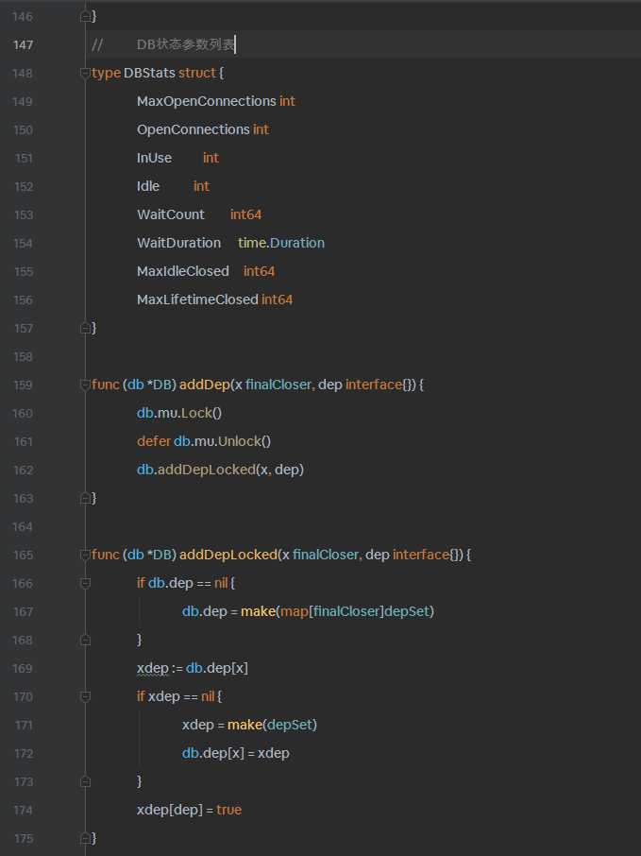This screenshot has width=641, height=856.
Task: Click fold end marker on line 157
Action: point(85,328)
